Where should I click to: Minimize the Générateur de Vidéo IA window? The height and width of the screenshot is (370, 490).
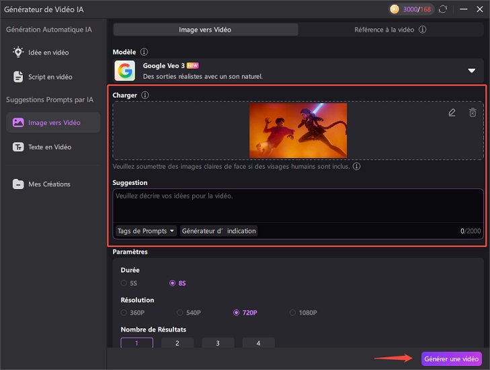point(463,9)
